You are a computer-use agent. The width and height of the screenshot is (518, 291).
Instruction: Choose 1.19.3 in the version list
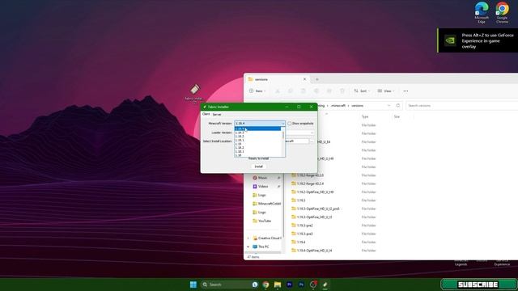pyautogui.click(x=257, y=133)
